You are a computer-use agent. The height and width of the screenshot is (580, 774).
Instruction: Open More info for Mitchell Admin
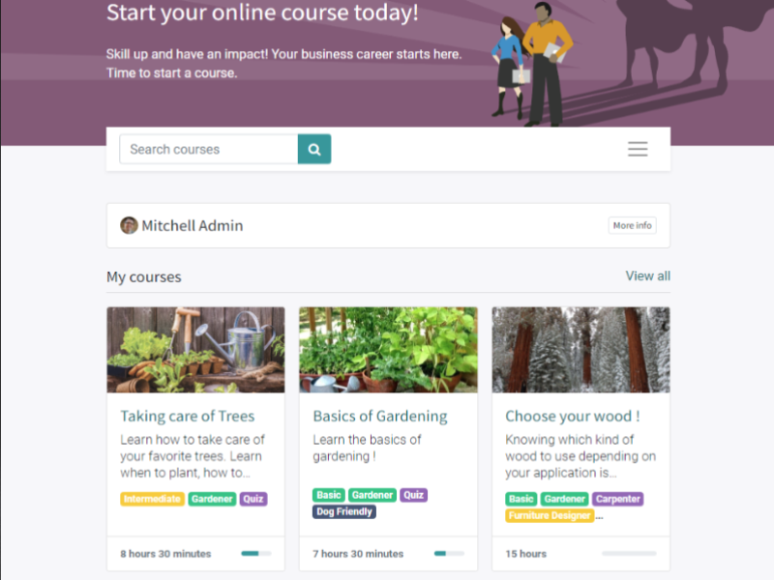[632, 225]
